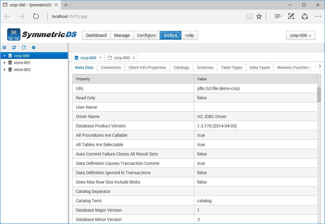The width and height of the screenshot is (325, 224).
Task: Switch to the Client Info Properties tab
Action: pyautogui.click(x=147, y=67)
